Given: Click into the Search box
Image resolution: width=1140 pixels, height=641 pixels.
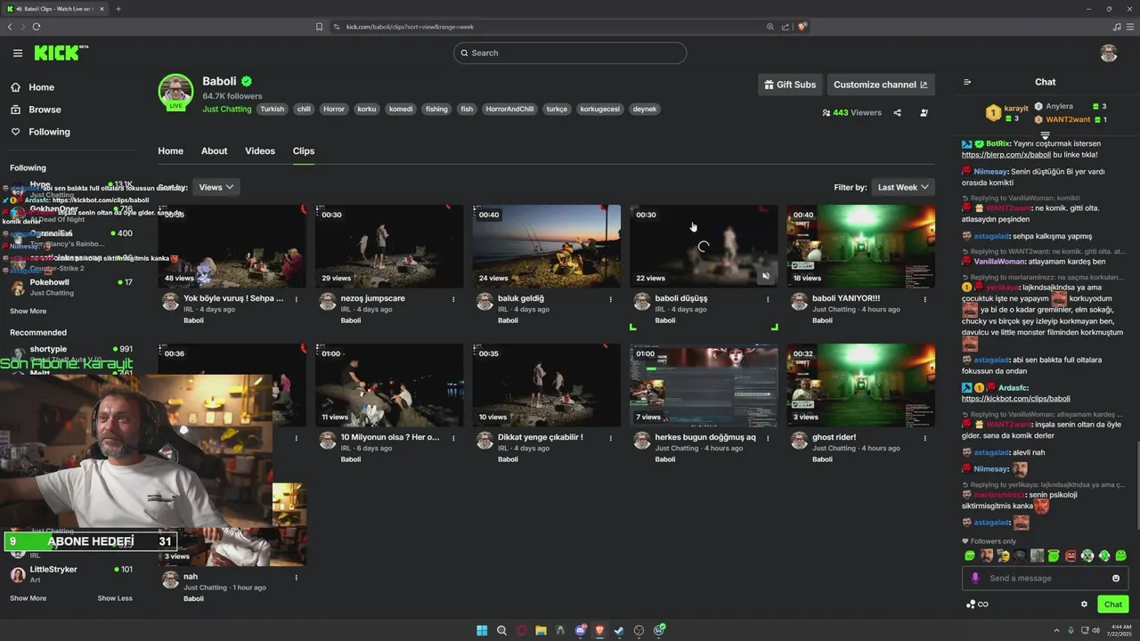Looking at the screenshot, I should tap(570, 53).
